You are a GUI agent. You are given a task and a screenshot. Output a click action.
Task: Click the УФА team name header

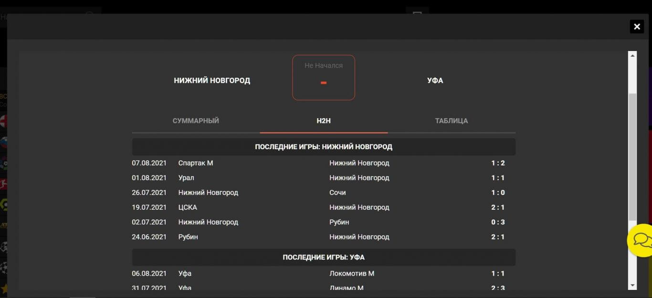(435, 81)
